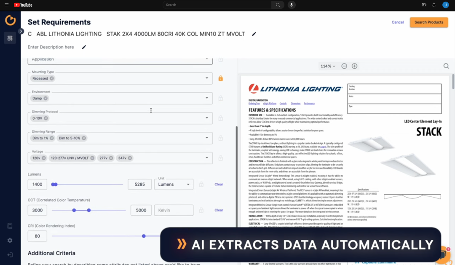Viewport: 455px width, 265px height.
Task: Focus the CCT maximum field showing 5000
Action: click(141, 210)
